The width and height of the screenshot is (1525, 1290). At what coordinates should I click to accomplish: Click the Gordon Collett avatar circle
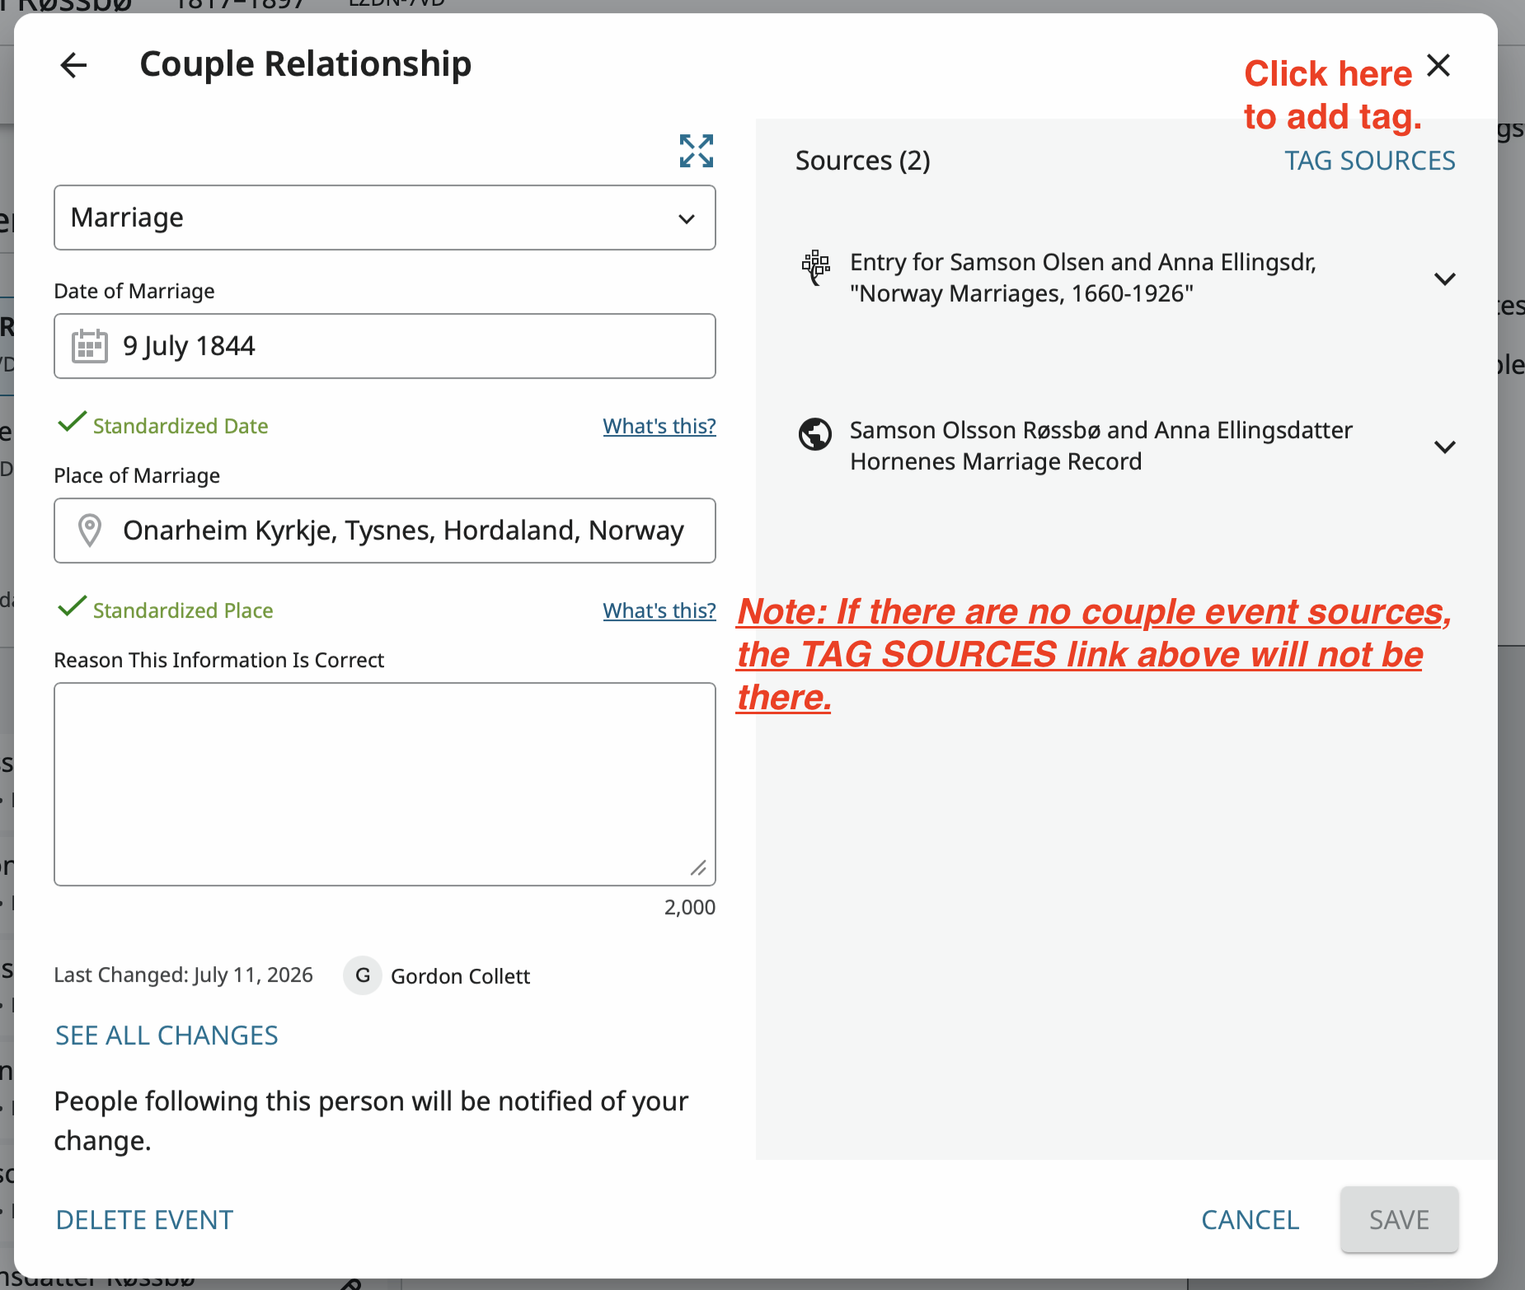click(x=363, y=975)
